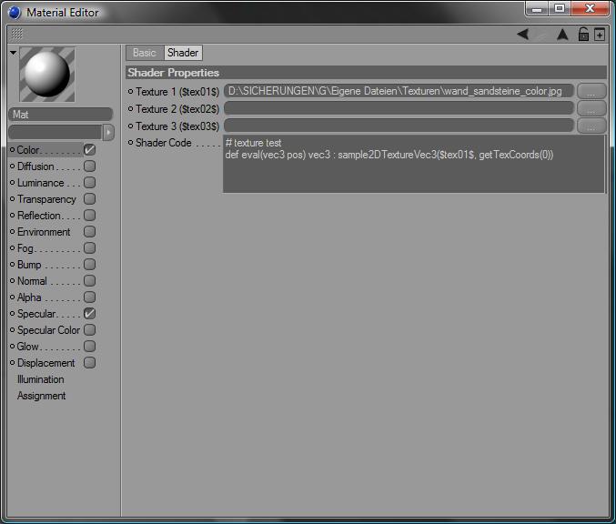Enable the Displacement channel checkbox

click(x=89, y=363)
